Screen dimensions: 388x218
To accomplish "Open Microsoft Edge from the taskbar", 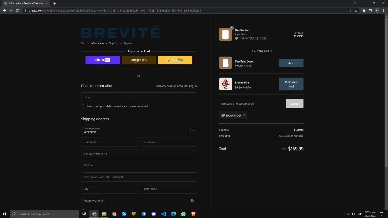I will tap(174, 214).
